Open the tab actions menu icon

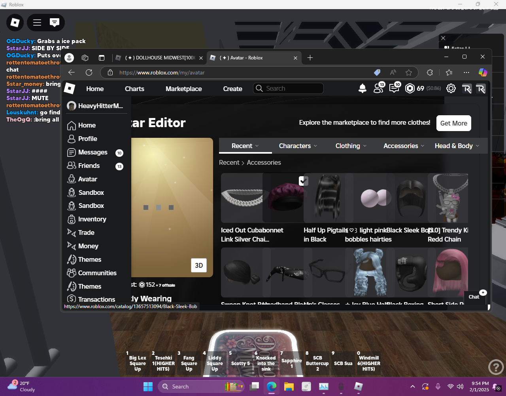102,58
